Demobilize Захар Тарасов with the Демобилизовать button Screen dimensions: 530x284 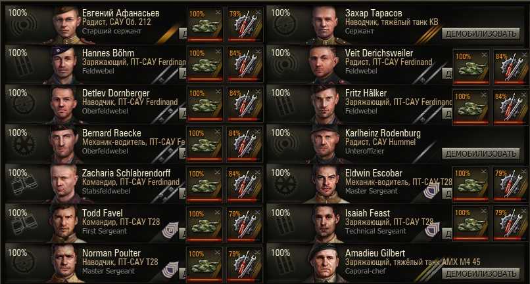pyautogui.click(x=481, y=33)
